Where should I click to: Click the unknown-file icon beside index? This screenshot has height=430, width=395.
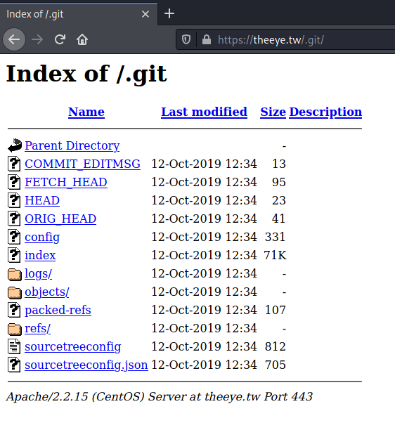point(14,255)
